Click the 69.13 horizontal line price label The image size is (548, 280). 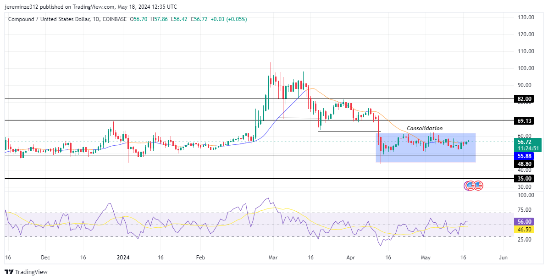[525, 121]
